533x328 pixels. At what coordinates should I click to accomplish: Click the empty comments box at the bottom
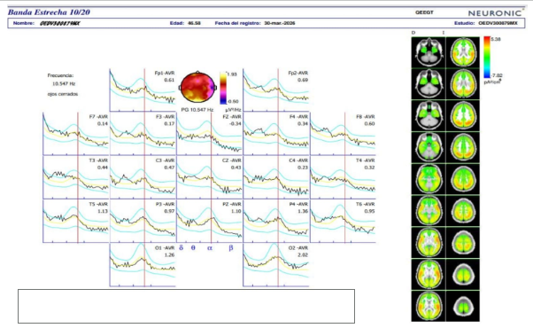pyautogui.click(x=186, y=306)
